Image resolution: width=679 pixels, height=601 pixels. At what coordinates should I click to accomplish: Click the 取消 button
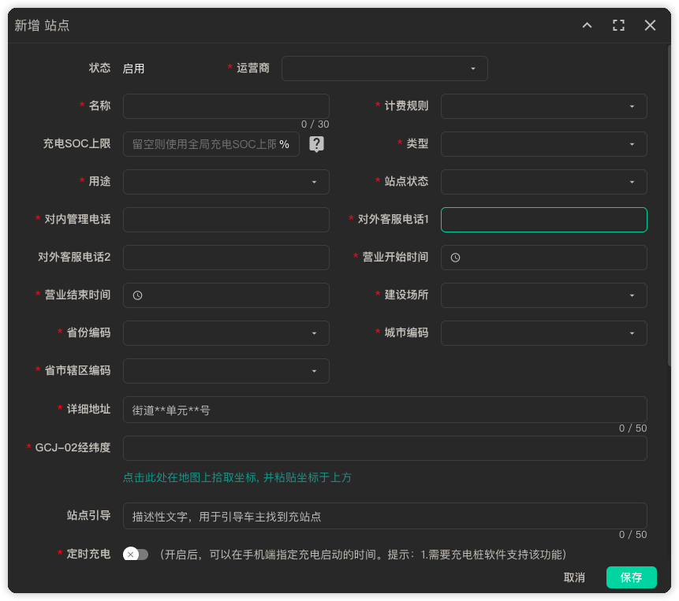pos(574,577)
